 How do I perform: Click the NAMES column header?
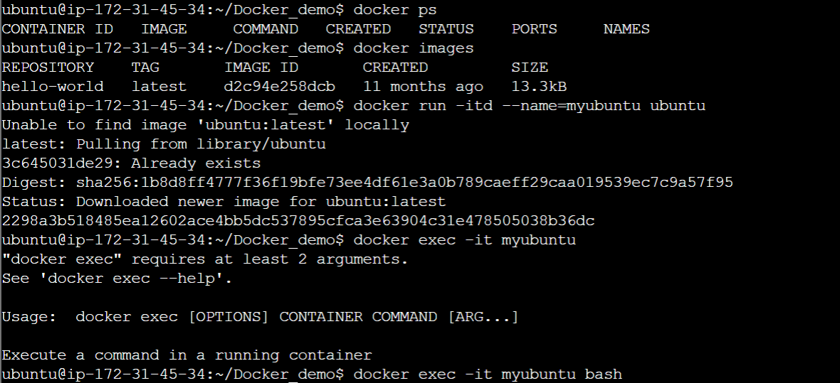pos(626,29)
